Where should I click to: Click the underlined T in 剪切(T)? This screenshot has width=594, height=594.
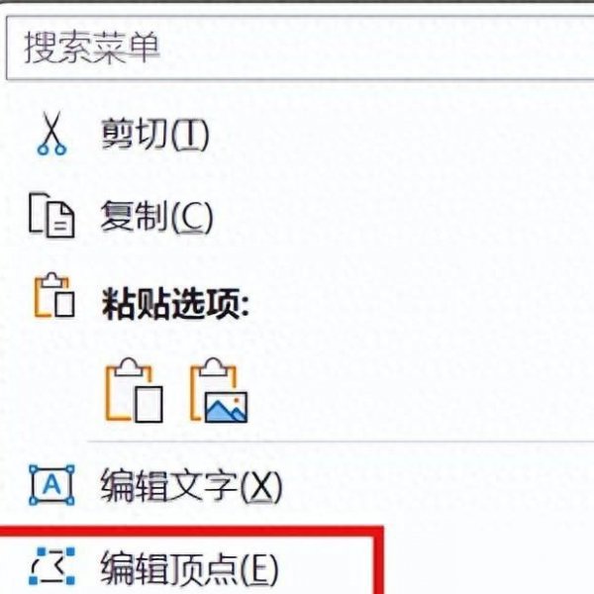click(190, 134)
